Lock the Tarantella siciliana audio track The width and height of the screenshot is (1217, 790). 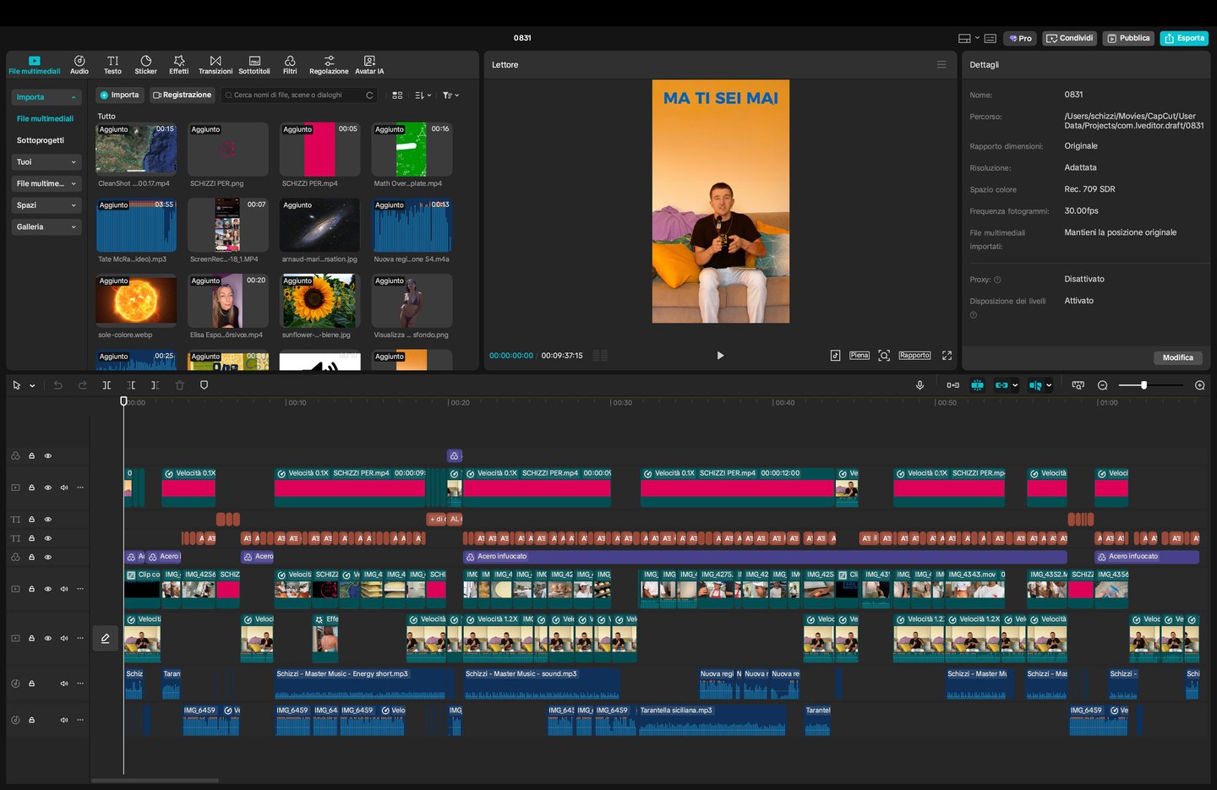pyautogui.click(x=32, y=720)
